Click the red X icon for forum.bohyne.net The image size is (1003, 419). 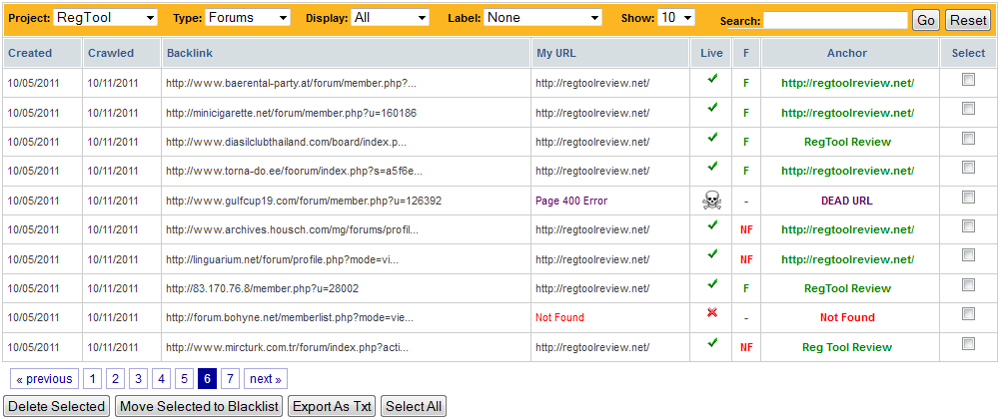point(711,312)
